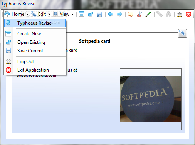Choose Save Current from Home menu

click(35, 51)
